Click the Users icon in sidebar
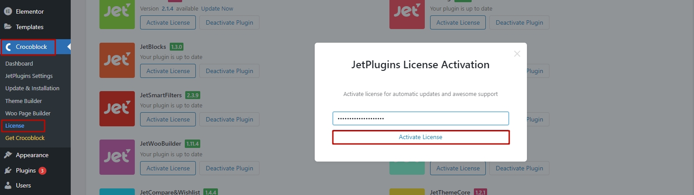This screenshot has height=195, width=694. pyautogui.click(x=8, y=185)
